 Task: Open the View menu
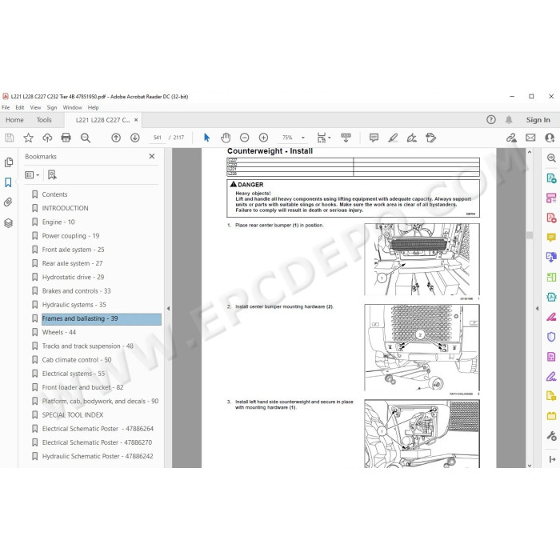click(x=35, y=107)
